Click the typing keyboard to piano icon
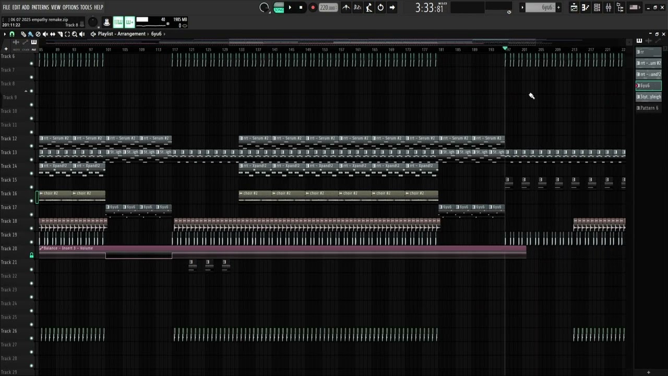The image size is (668, 376). point(106,22)
